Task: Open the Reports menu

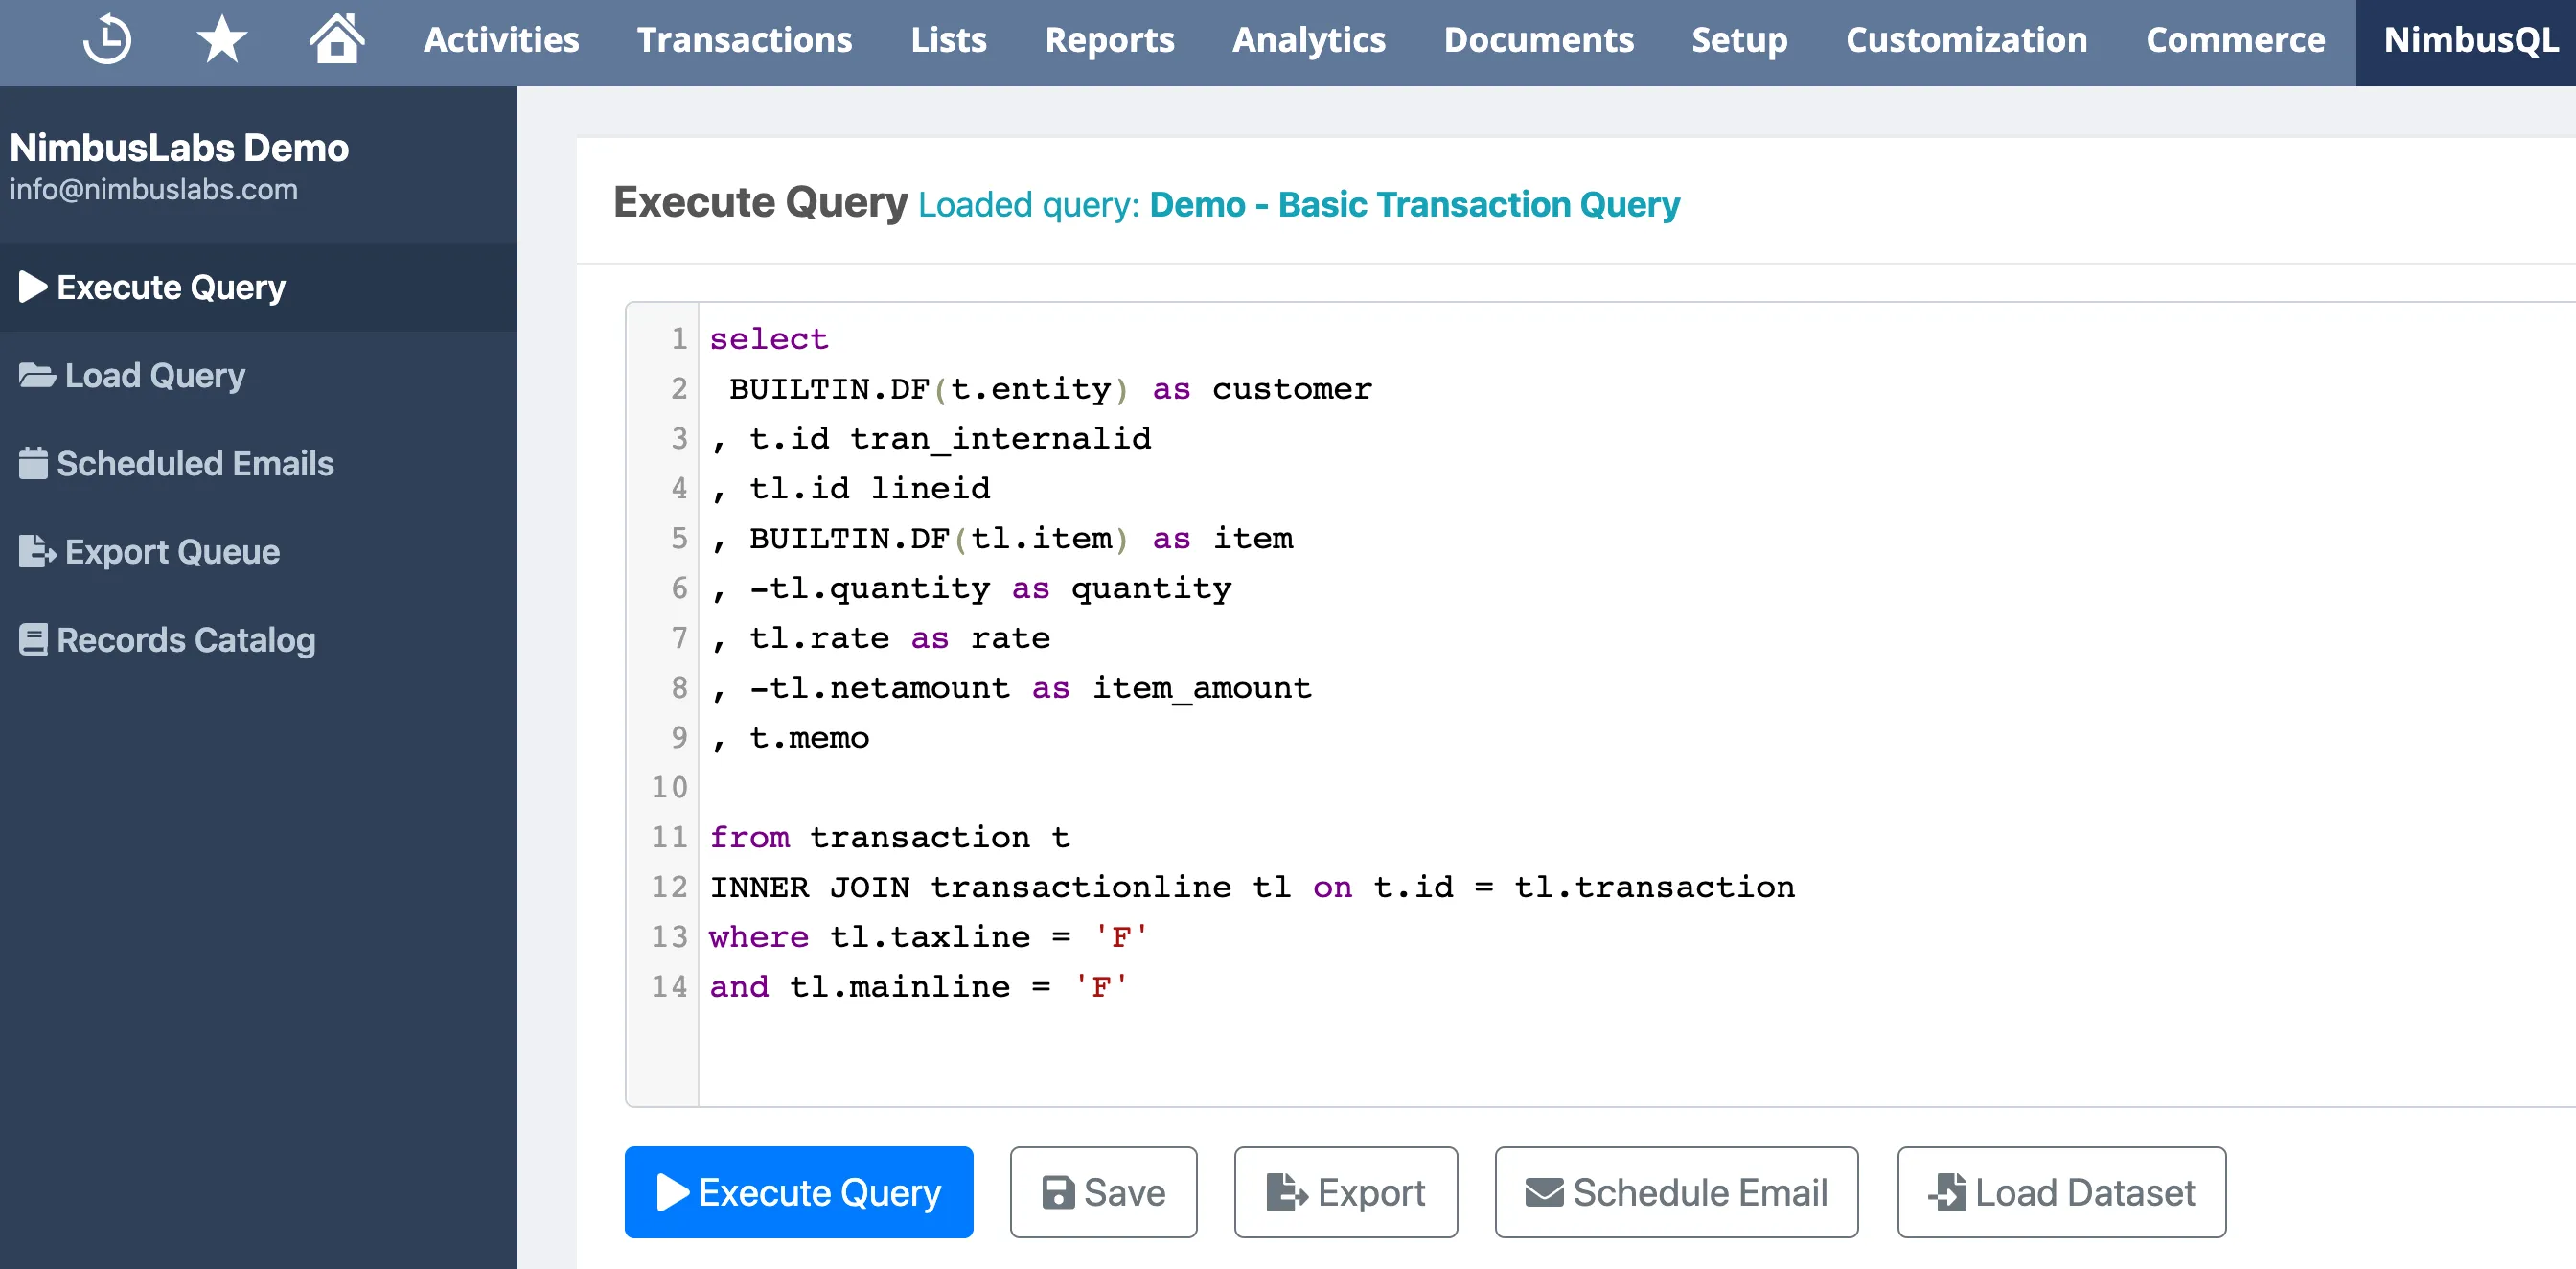Action: pos(1109,40)
